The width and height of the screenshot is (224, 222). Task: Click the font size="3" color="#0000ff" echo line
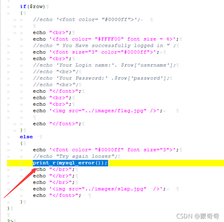[x=96, y=52]
